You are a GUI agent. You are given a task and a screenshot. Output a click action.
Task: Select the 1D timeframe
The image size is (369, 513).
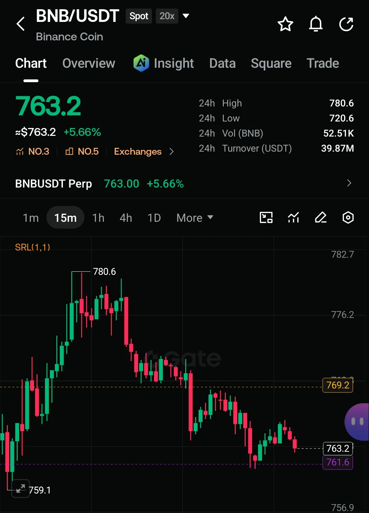click(x=154, y=218)
